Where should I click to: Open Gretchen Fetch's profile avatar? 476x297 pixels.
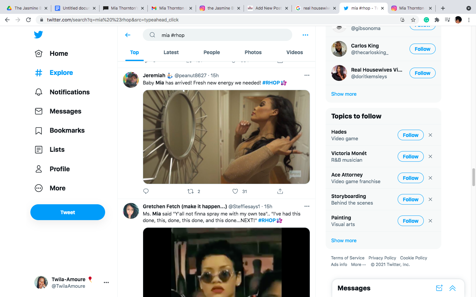131,211
